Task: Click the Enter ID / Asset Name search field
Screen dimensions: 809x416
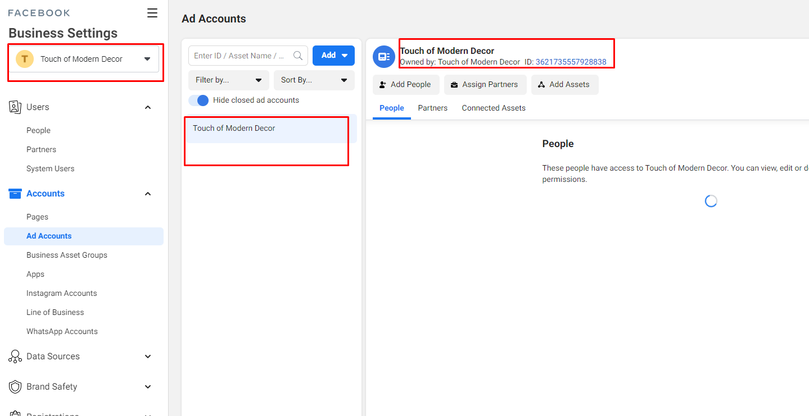Action: [241, 56]
